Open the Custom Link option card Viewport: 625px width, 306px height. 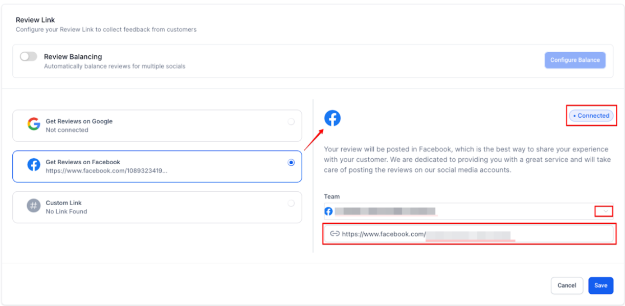(157, 207)
